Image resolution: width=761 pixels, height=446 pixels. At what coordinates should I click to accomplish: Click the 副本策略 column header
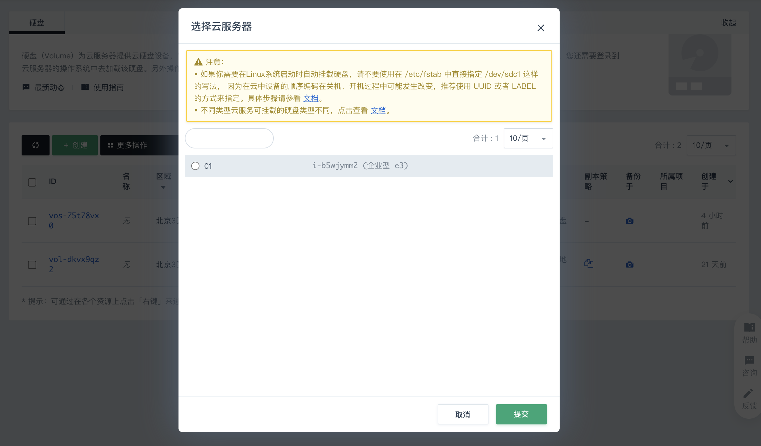coord(596,181)
